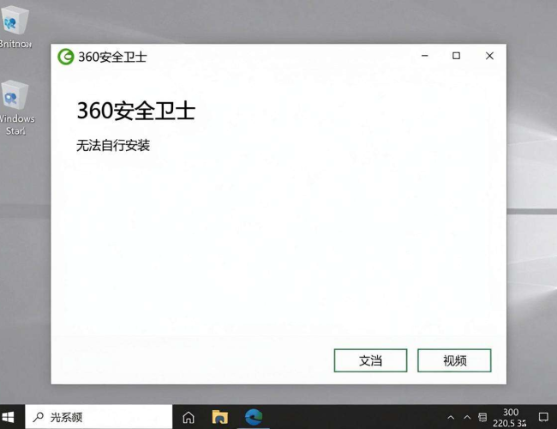This screenshot has height=429, width=557.
Task: Maximize the 360安全卫士 window
Action: coord(456,56)
